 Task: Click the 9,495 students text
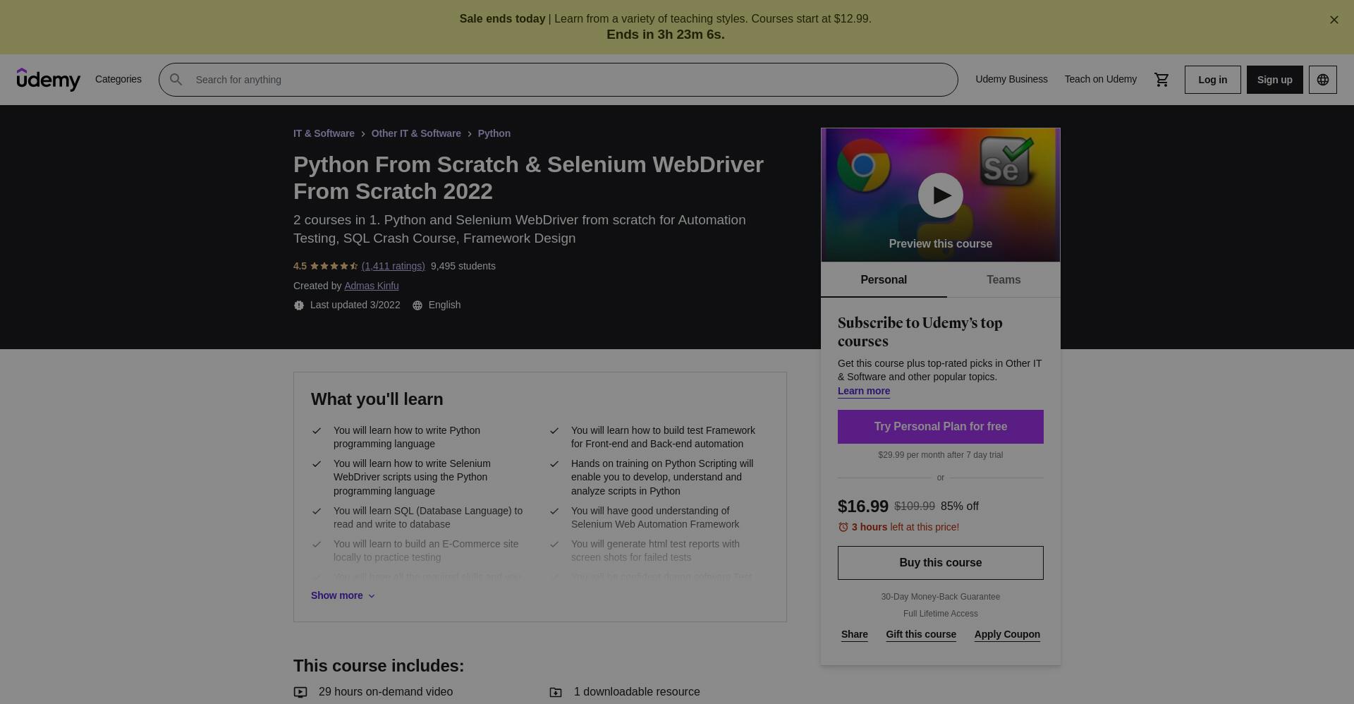coord(463,266)
